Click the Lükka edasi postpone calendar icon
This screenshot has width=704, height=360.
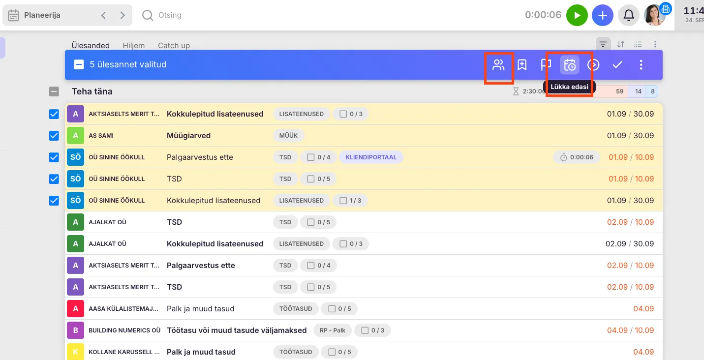[x=570, y=65]
